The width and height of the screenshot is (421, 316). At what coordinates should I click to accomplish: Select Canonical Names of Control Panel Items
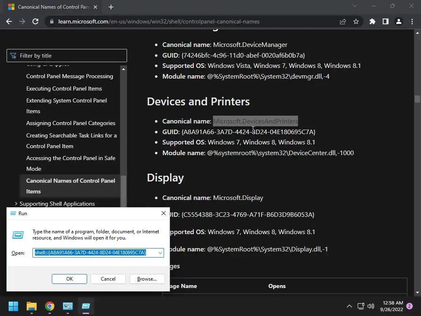pyautogui.click(x=71, y=186)
